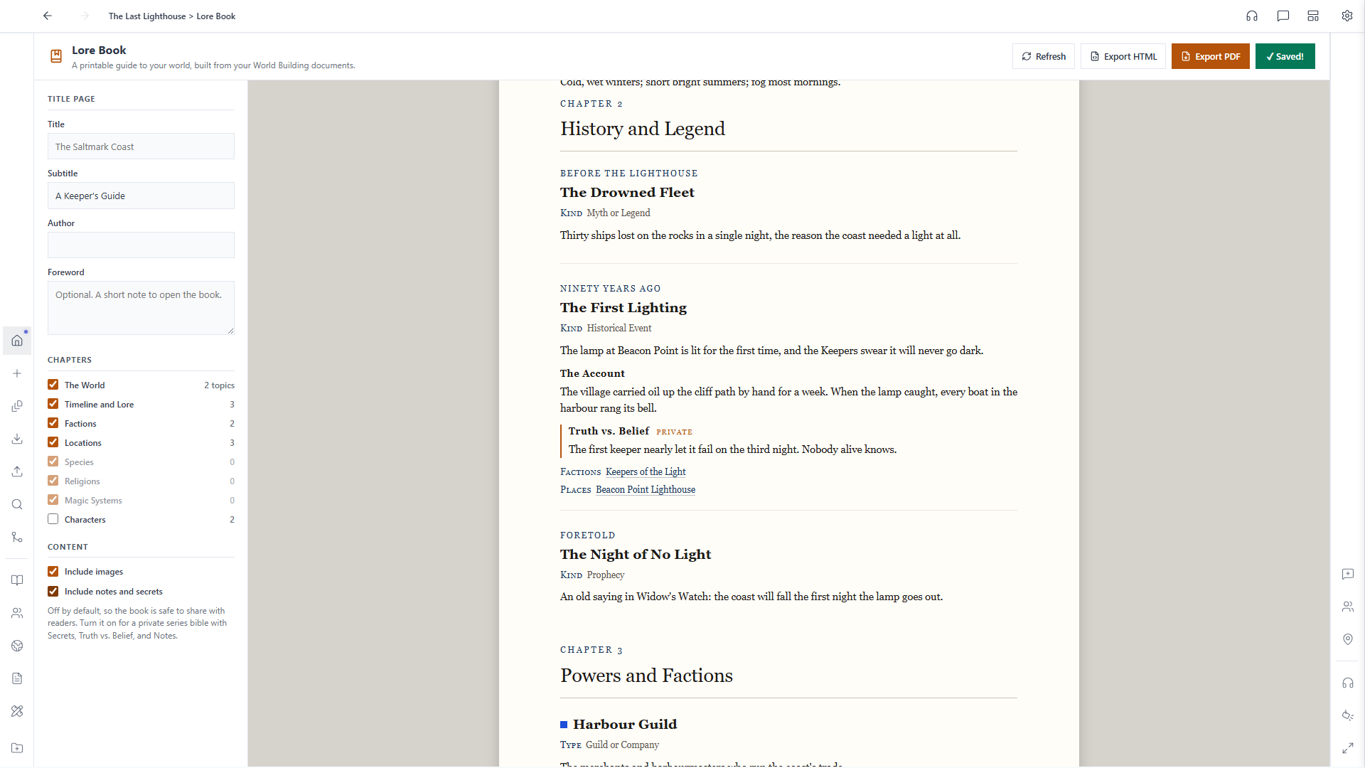Viewport: 1365px width, 768px height.
Task: Click the plus icon in left sidebar
Action: click(17, 373)
